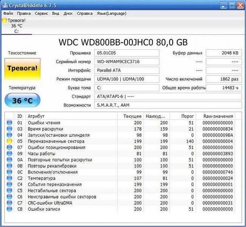Image resolution: width=246 pixels, height=227 pixels.
Task: Click the status orb for Запуски/остановки шпинделя
Action: click(x=9, y=135)
